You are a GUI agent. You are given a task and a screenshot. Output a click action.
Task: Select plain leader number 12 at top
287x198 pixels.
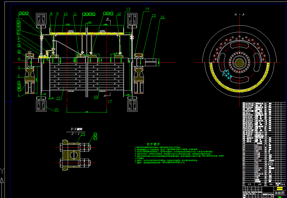(x=119, y=14)
